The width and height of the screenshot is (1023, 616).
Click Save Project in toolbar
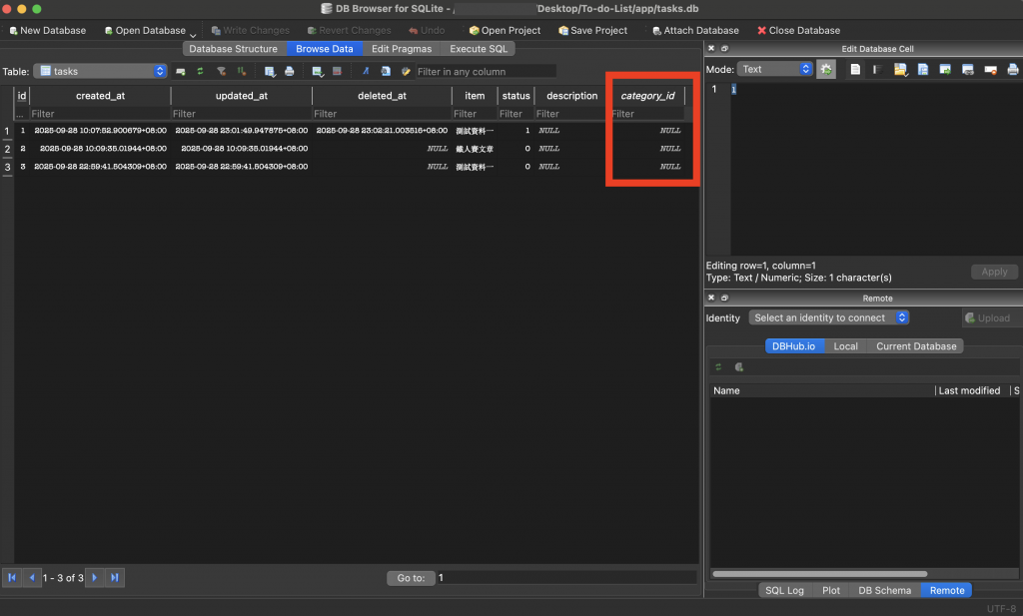593,31
